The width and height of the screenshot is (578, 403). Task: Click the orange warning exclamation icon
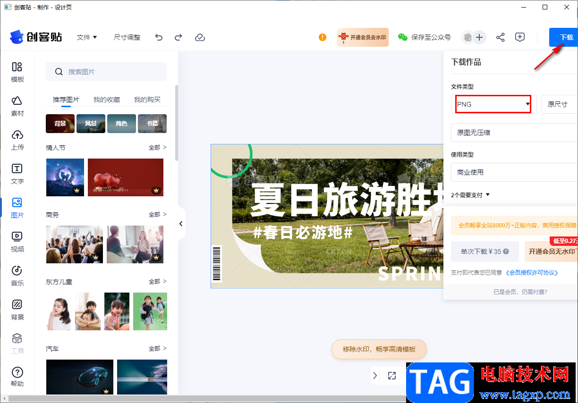pos(323,37)
